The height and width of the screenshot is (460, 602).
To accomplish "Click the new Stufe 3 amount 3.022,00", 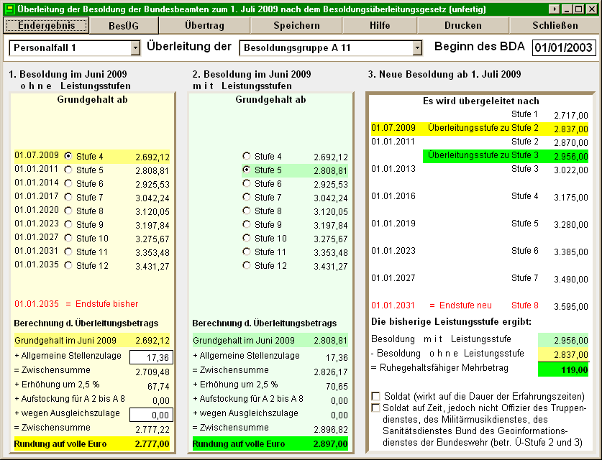I will point(571,170).
